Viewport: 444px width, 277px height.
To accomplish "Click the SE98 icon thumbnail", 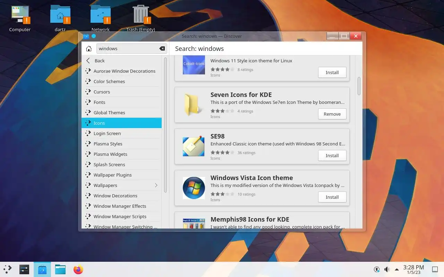I will tap(194, 146).
